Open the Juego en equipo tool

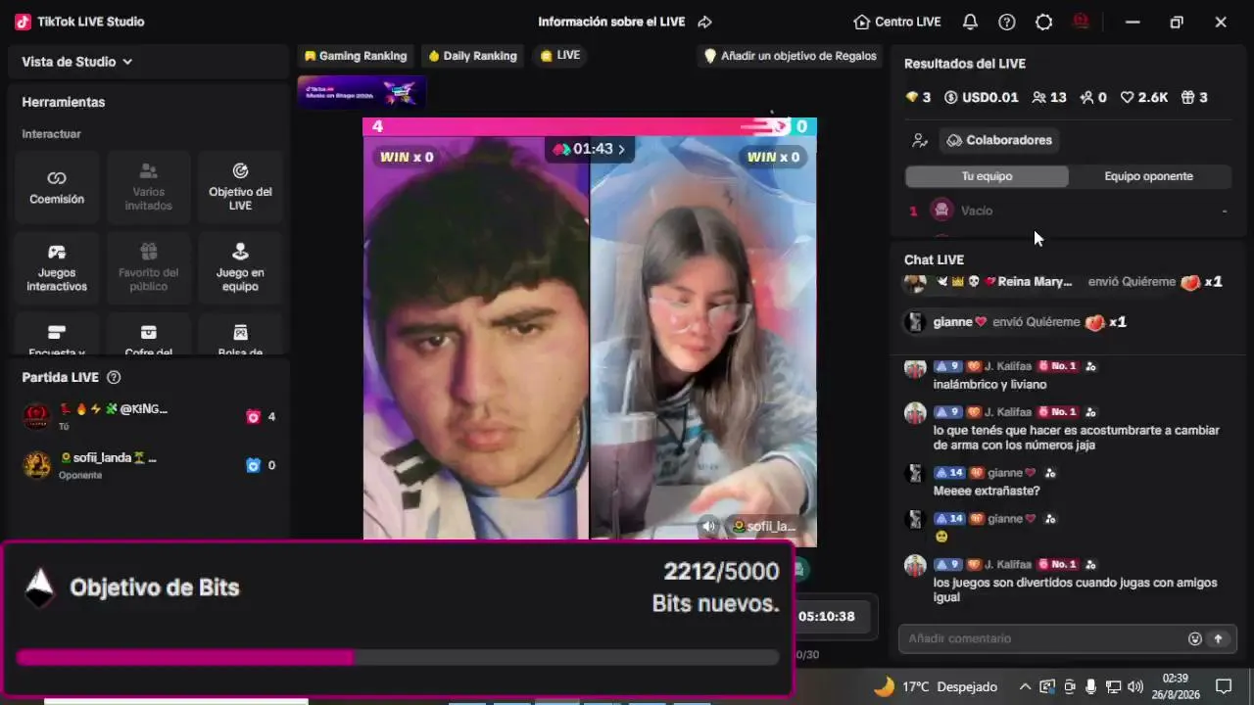(x=240, y=268)
